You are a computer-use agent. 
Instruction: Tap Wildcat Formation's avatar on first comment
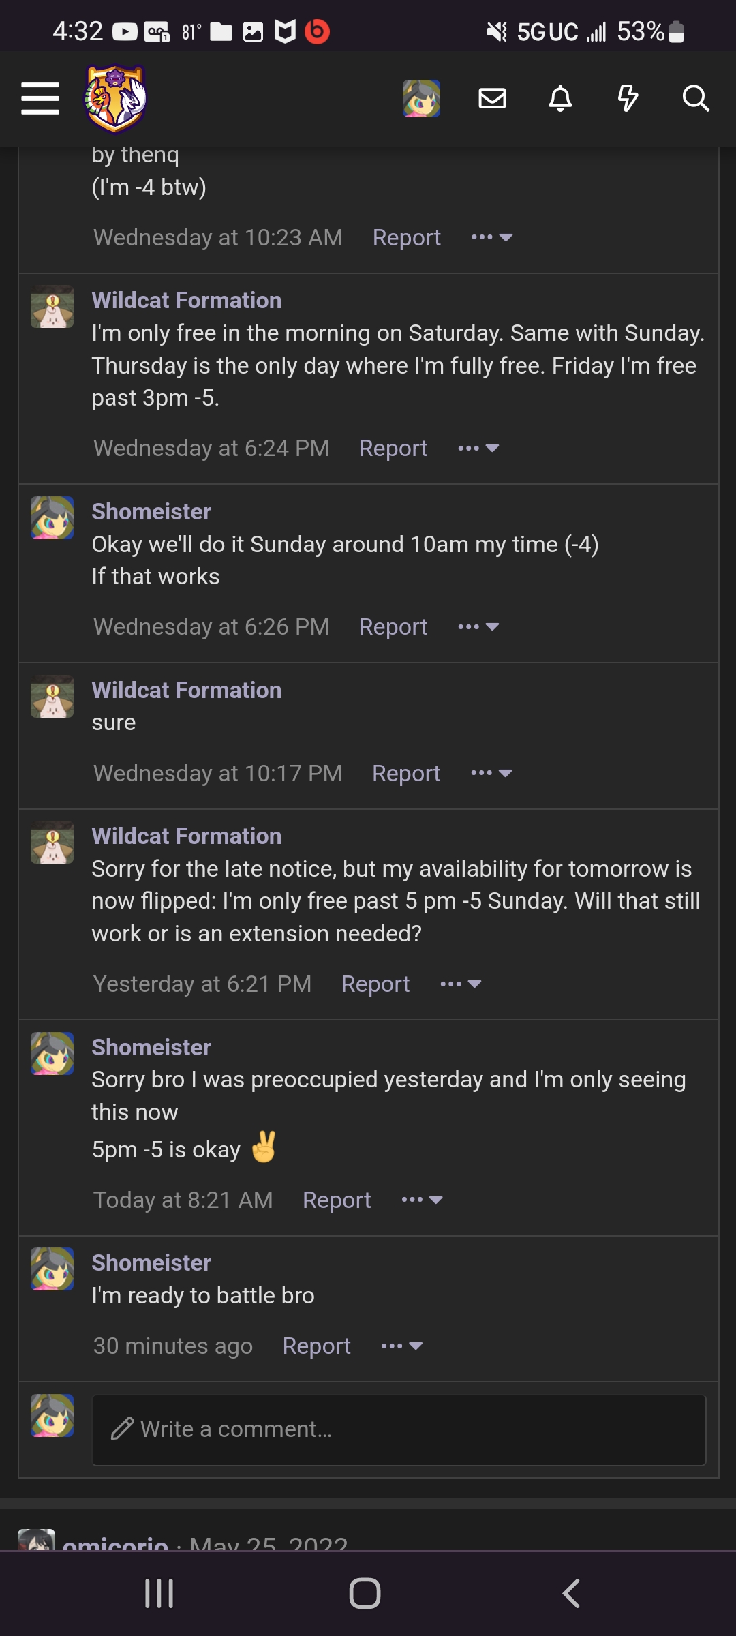point(52,306)
